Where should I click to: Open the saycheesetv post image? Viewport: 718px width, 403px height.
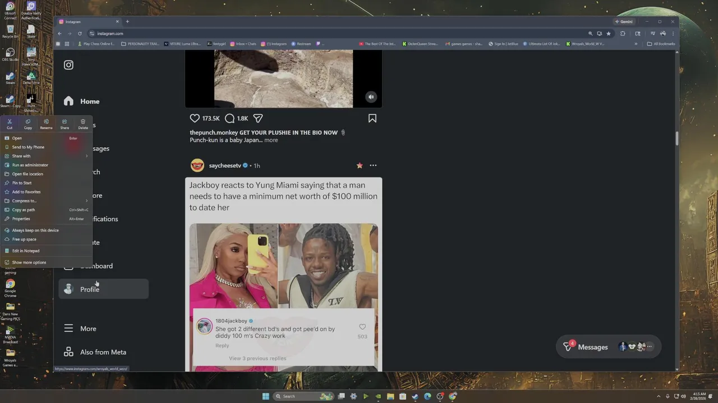click(x=283, y=274)
